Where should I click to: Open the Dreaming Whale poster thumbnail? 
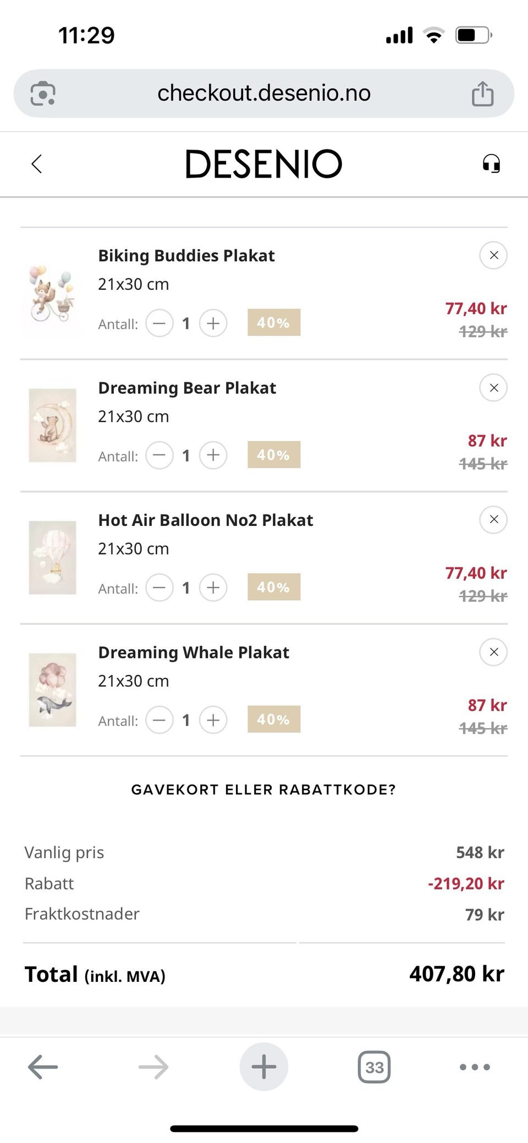pyautogui.click(x=53, y=690)
